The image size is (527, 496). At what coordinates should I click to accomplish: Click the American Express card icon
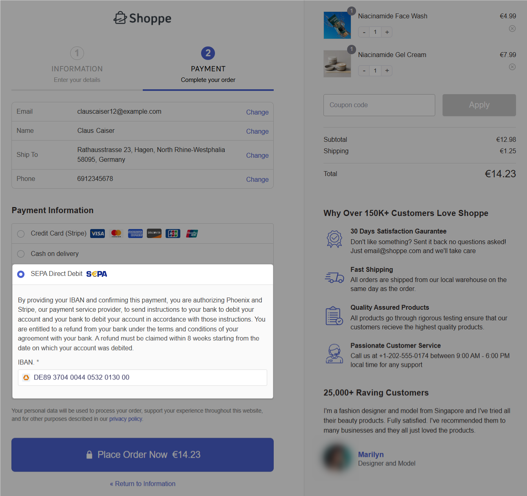(x=135, y=234)
